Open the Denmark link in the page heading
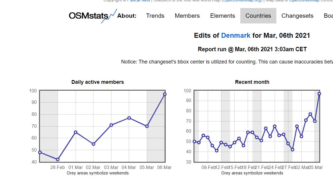Screen dimensions: 333x181 pyautogui.click(x=235, y=35)
